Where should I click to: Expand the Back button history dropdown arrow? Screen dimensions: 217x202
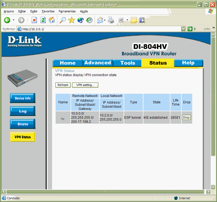(13, 20)
